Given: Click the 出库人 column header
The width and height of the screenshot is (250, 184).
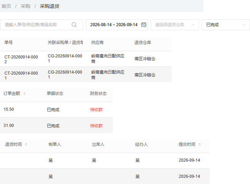Looking at the screenshot, I should coord(98,144).
